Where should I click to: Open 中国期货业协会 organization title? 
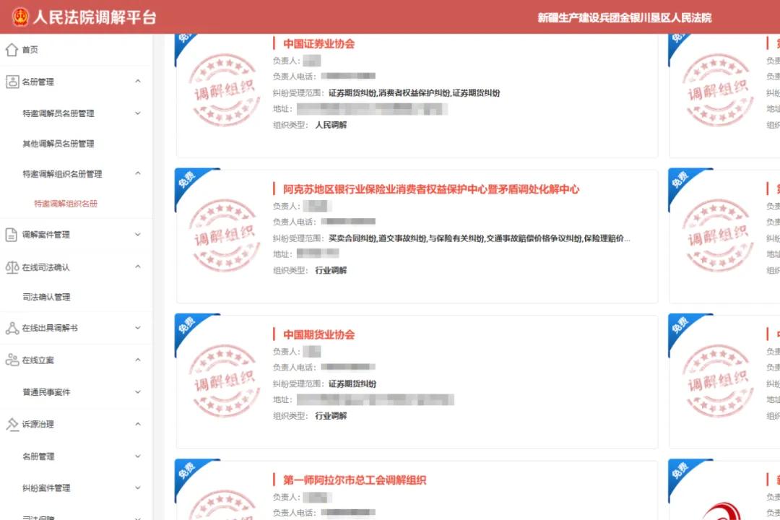tap(319, 334)
